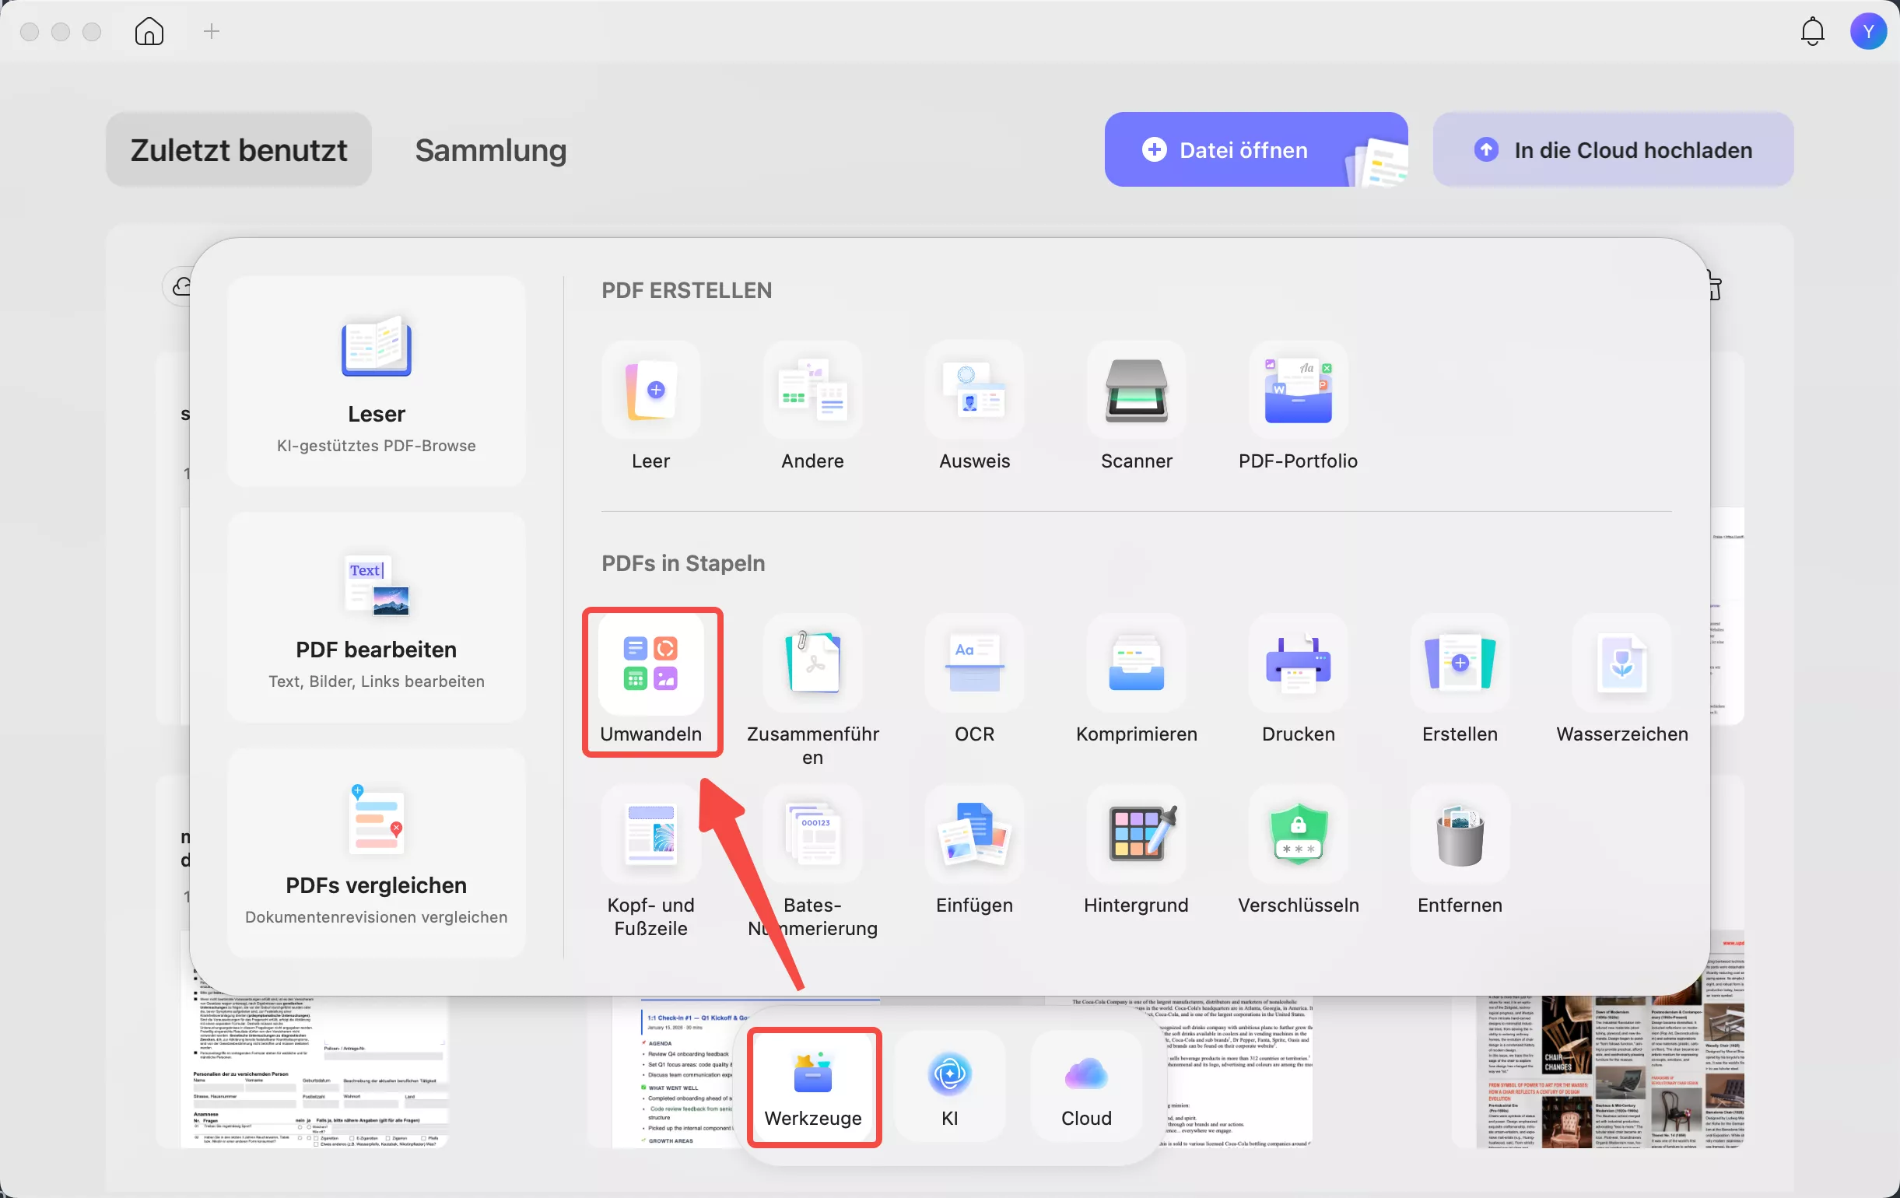Open the Verschlüsseln batch tool
1900x1198 pixels.
[1298, 851]
